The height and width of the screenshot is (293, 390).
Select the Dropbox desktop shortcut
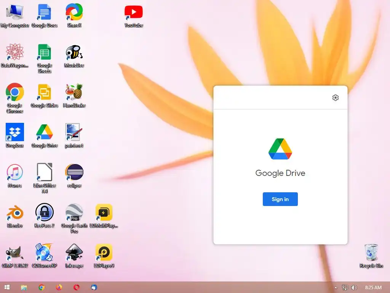(15, 135)
